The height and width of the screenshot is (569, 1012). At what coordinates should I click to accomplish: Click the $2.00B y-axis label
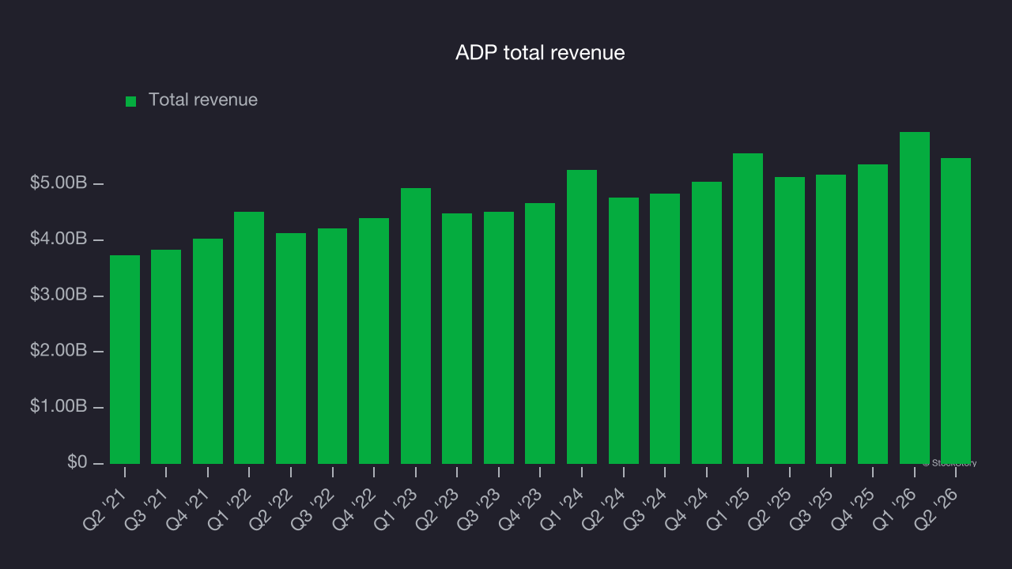pyautogui.click(x=59, y=351)
